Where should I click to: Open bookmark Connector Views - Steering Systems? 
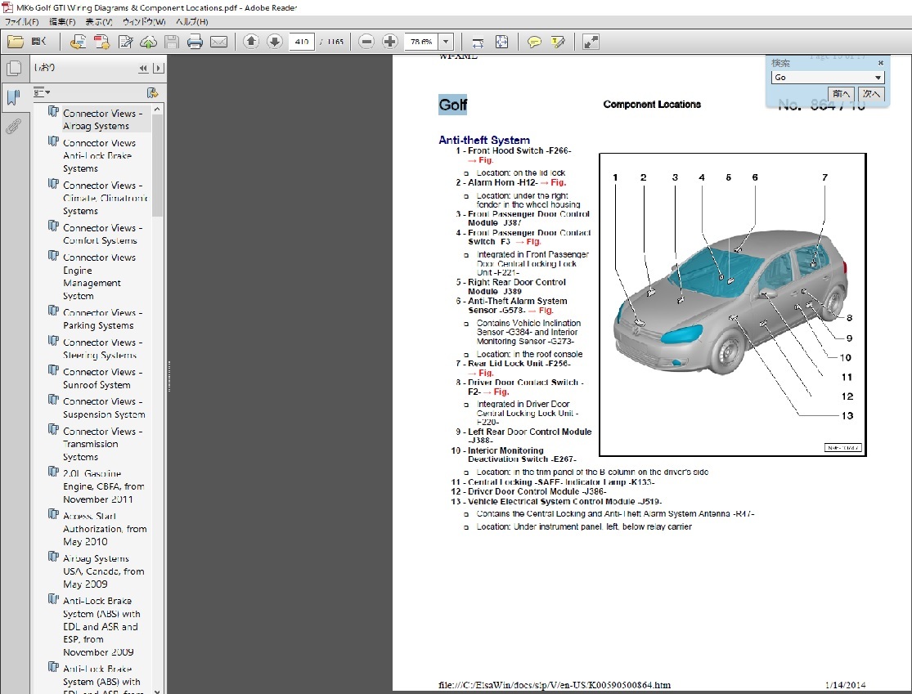coord(103,349)
